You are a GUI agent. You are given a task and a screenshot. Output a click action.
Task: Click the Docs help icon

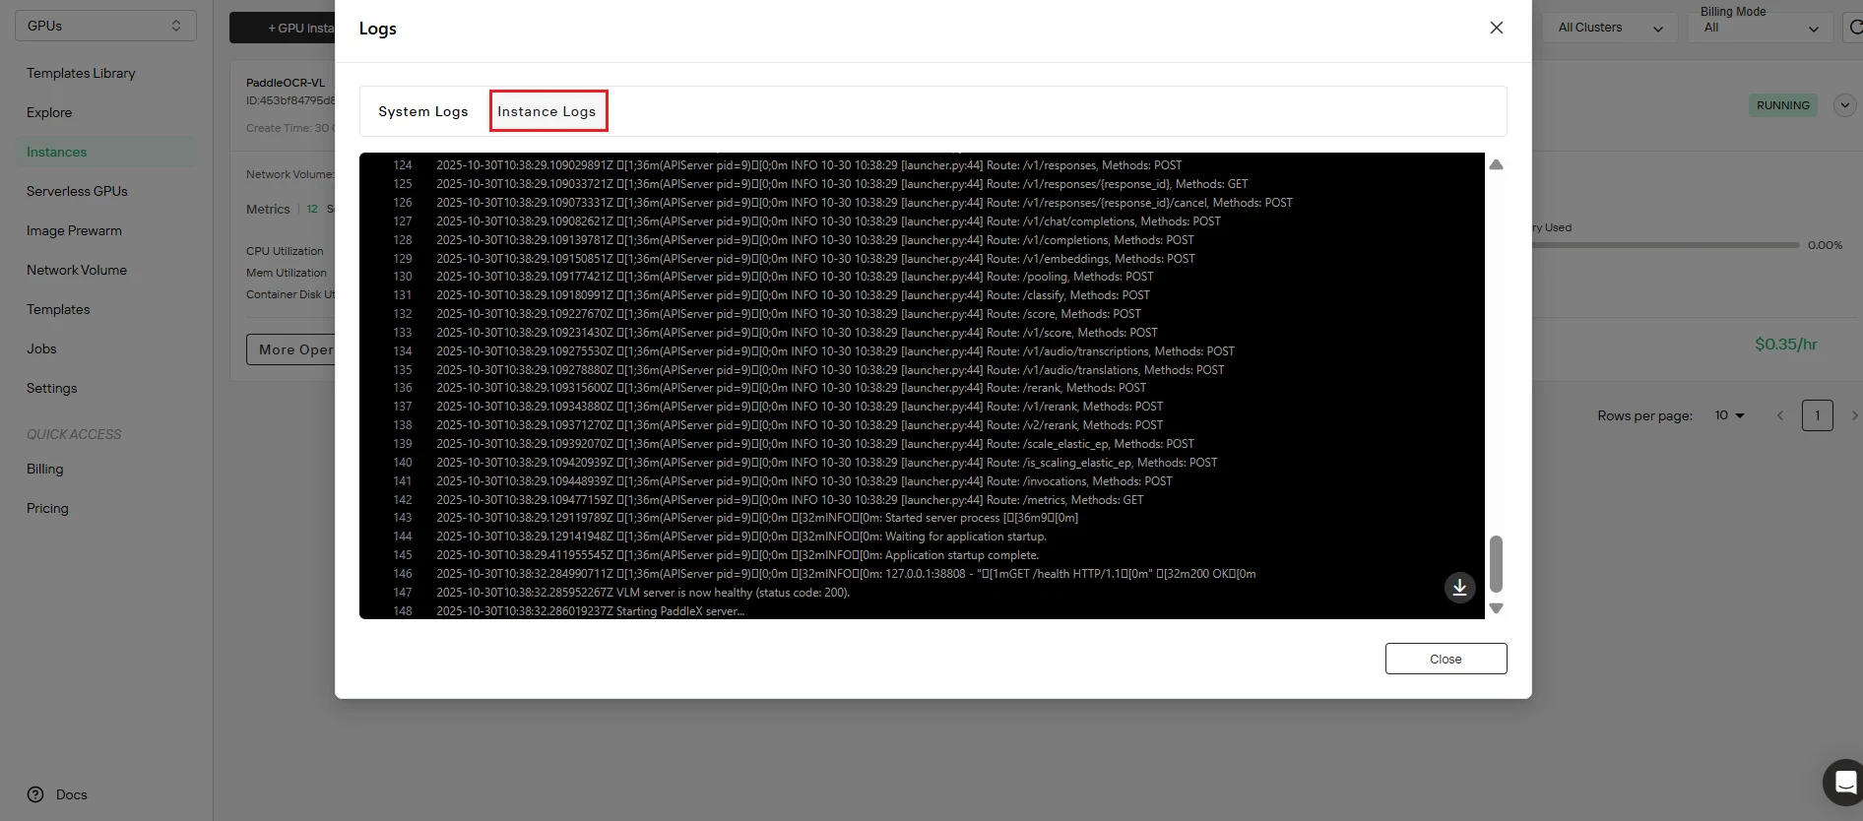35,794
